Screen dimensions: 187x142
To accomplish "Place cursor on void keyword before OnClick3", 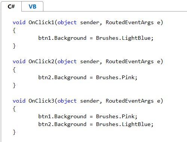I will 19,101.
